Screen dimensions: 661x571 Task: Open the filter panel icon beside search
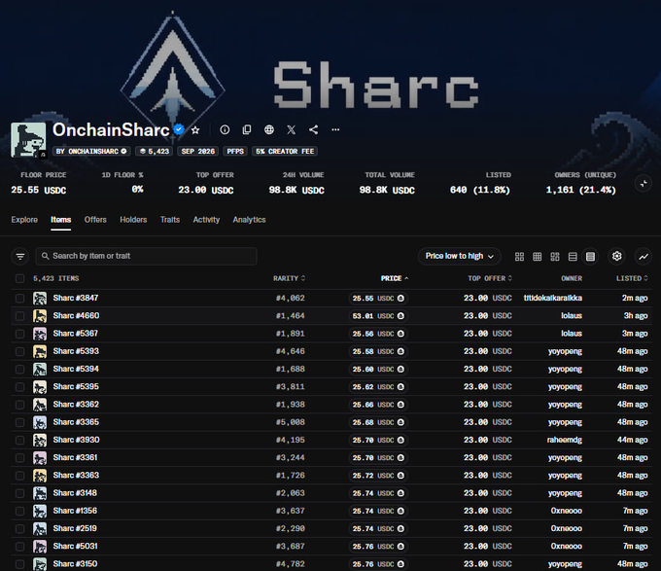pos(19,257)
